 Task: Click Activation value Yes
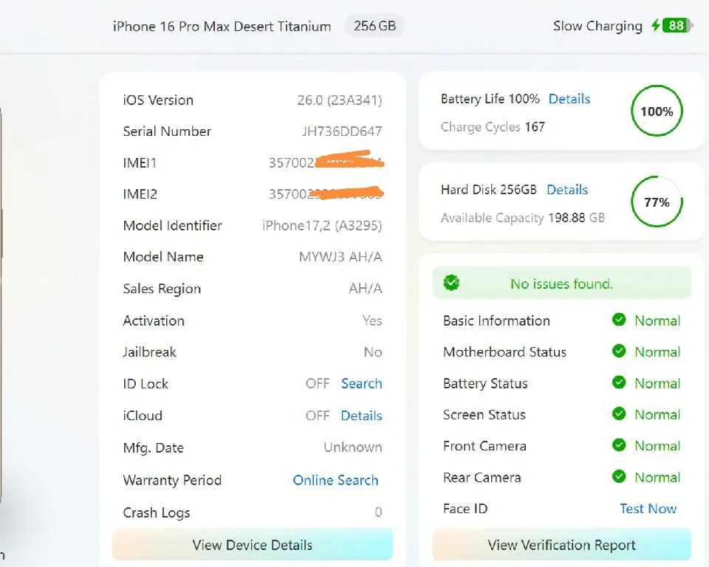click(x=372, y=320)
